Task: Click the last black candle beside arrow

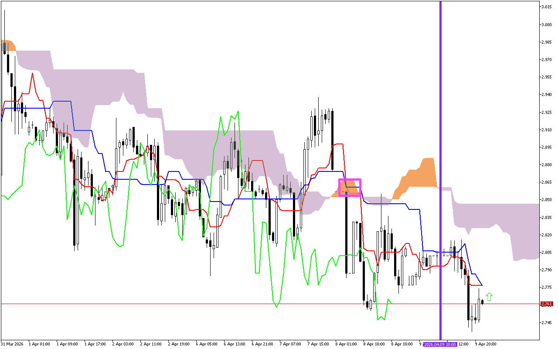Action: click(482, 302)
